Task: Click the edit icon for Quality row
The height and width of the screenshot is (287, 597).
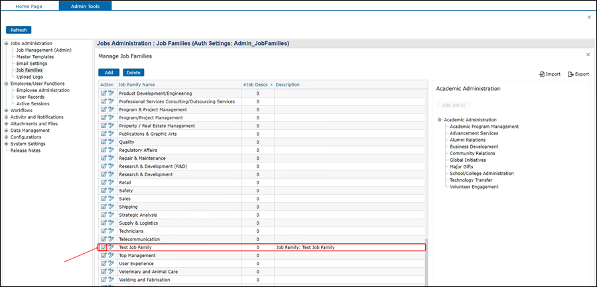Action: click(103, 142)
